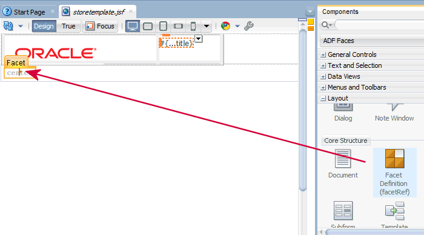Select the Subform component
424x235 pixels.
point(343,215)
